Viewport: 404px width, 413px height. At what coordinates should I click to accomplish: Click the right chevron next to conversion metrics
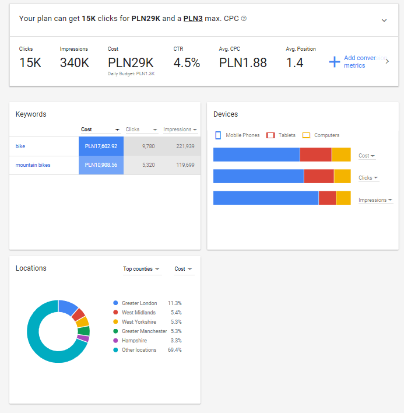coord(387,61)
